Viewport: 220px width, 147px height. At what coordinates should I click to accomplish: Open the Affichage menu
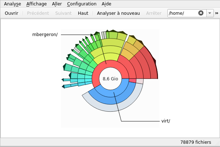pyautogui.click(x=36, y=4)
